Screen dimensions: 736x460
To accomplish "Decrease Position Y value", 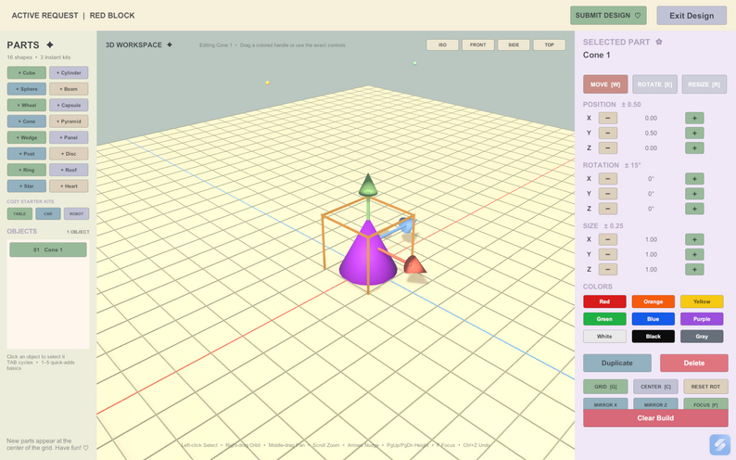I will tap(608, 133).
